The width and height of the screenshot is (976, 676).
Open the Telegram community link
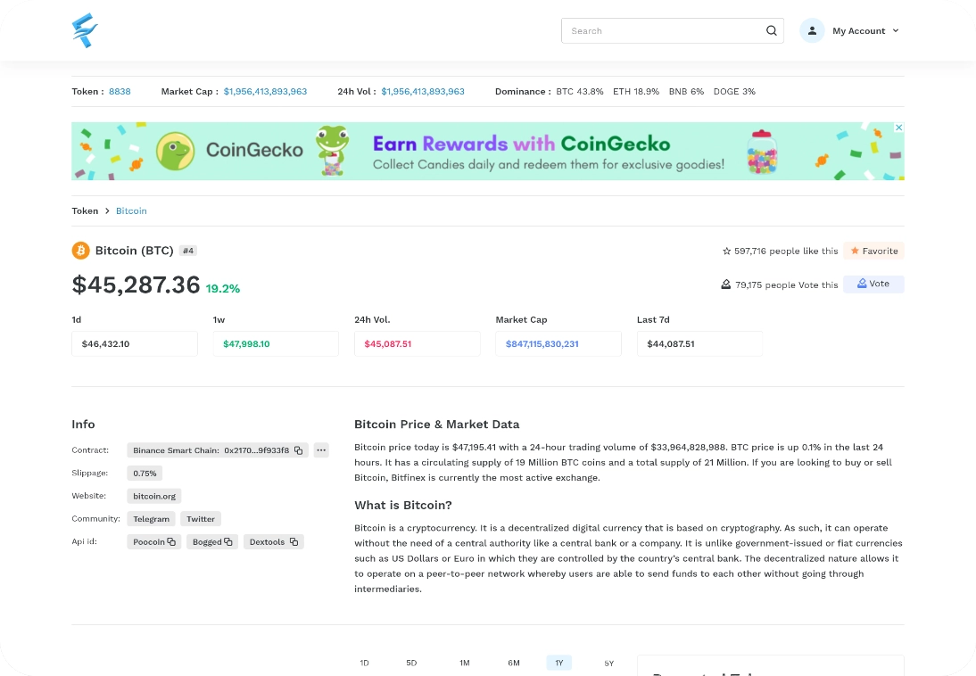[x=151, y=518]
